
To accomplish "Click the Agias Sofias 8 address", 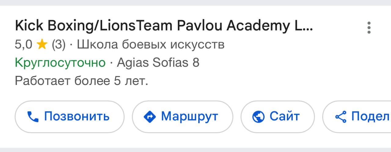I will click(158, 63).
